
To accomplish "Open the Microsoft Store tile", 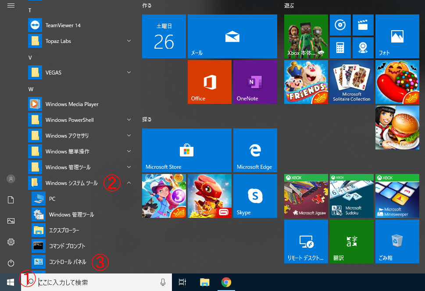I will click(186, 150).
